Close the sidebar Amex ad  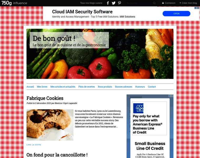172,96
